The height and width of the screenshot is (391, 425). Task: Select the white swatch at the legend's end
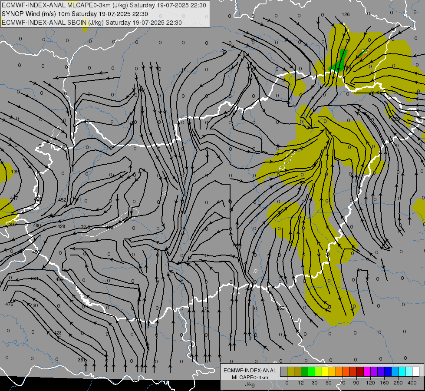(416, 371)
